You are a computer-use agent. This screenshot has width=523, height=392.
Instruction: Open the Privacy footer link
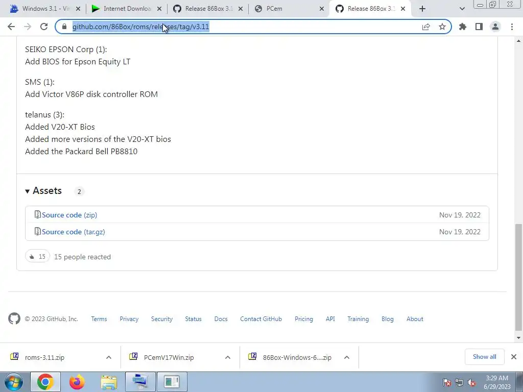(x=129, y=319)
